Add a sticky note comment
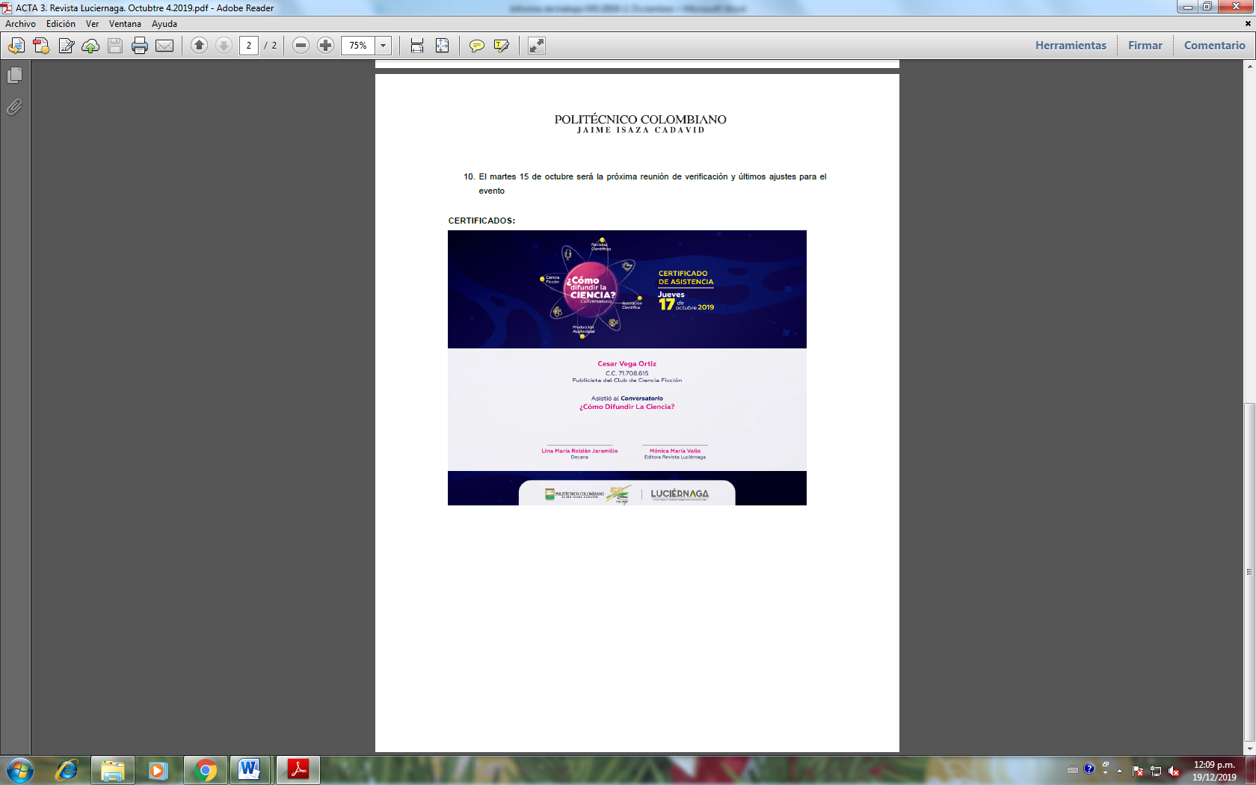 click(476, 46)
